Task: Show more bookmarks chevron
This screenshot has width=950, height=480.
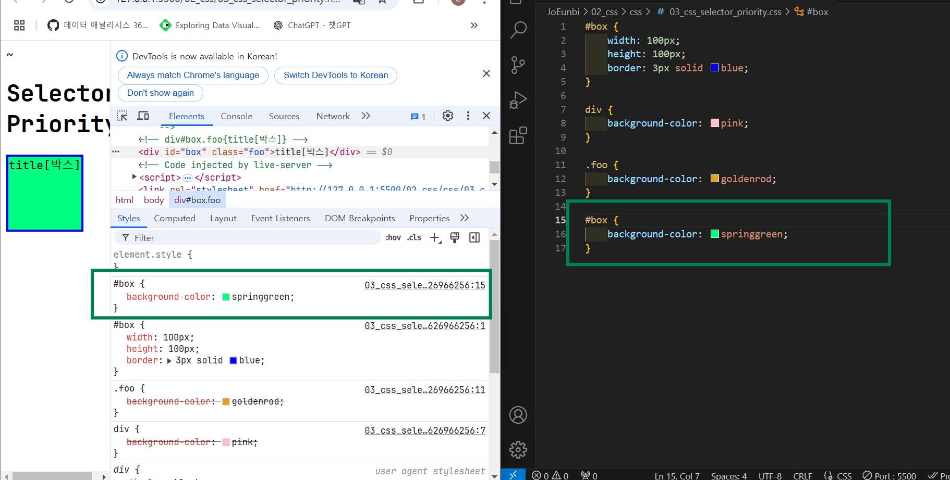Action: click(x=474, y=25)
